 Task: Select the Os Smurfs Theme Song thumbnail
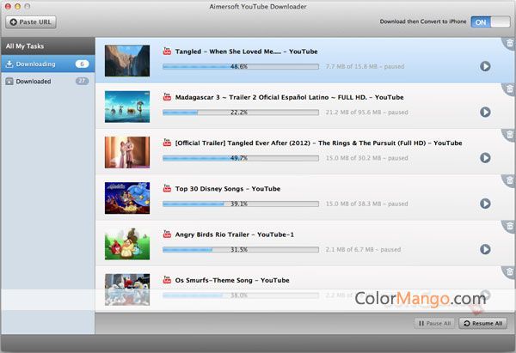[127, 289]
